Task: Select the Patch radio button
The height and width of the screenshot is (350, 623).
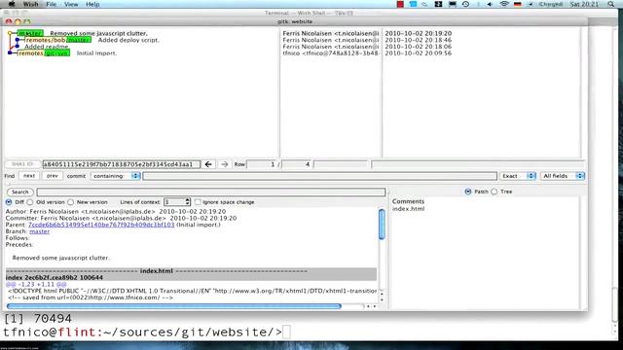Action: point(468,192)
